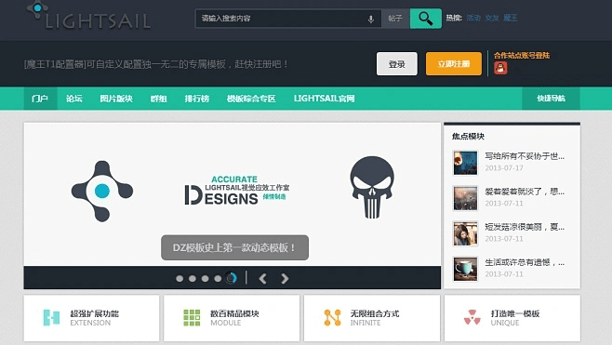Open article 写给所有不妥协于世...
Viewport: 612px width, 345px height.
click(525, 156)
